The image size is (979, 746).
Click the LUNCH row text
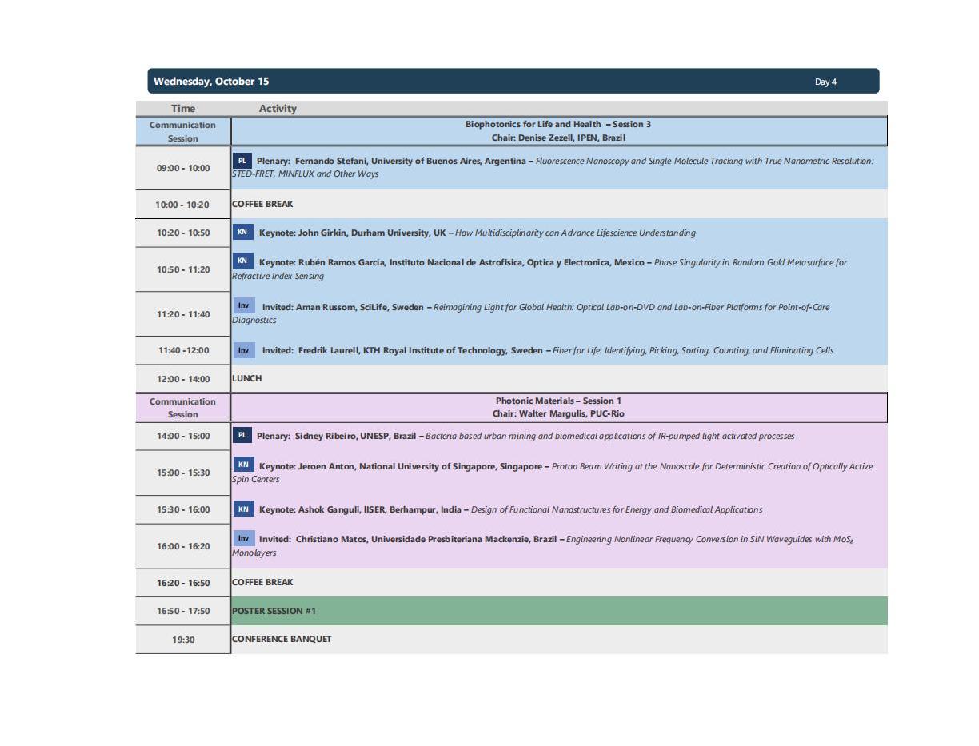tap(246, 378)
